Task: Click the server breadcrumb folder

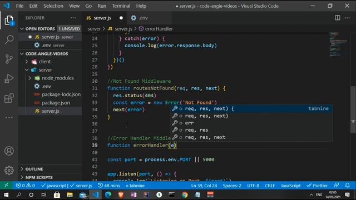Action: (x=94, y=29)
